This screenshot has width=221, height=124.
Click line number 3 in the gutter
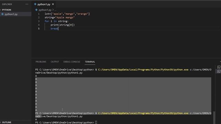39,21
